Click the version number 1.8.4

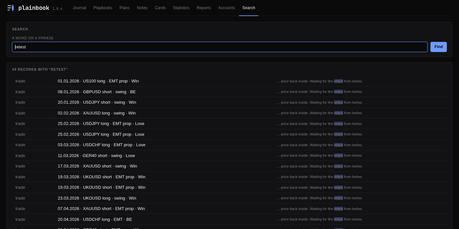click(57, 9)
